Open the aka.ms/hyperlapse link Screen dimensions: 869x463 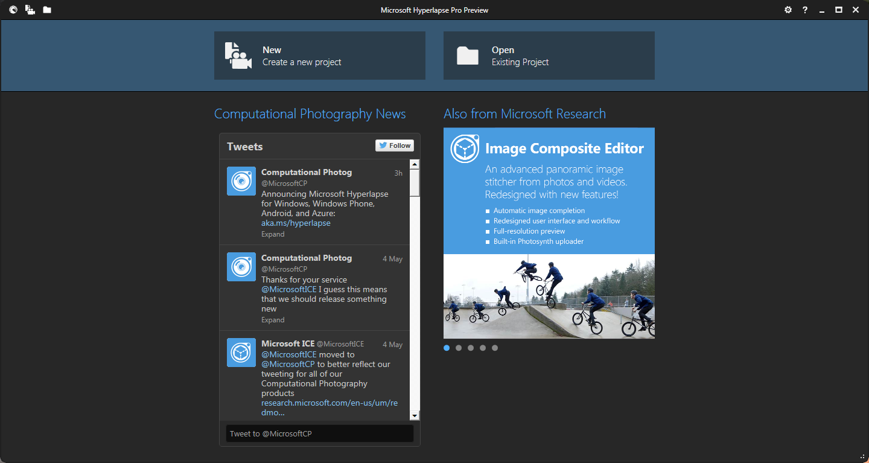(296, 223)
